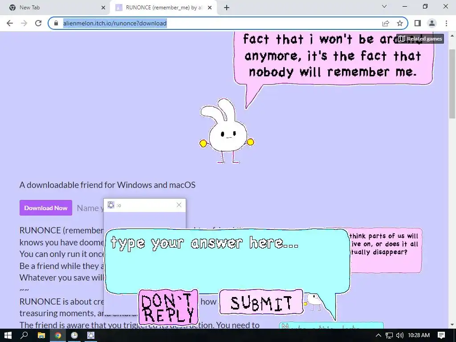Click the 'type your answer here' field

pyautogui.click(x=228, y=261)
